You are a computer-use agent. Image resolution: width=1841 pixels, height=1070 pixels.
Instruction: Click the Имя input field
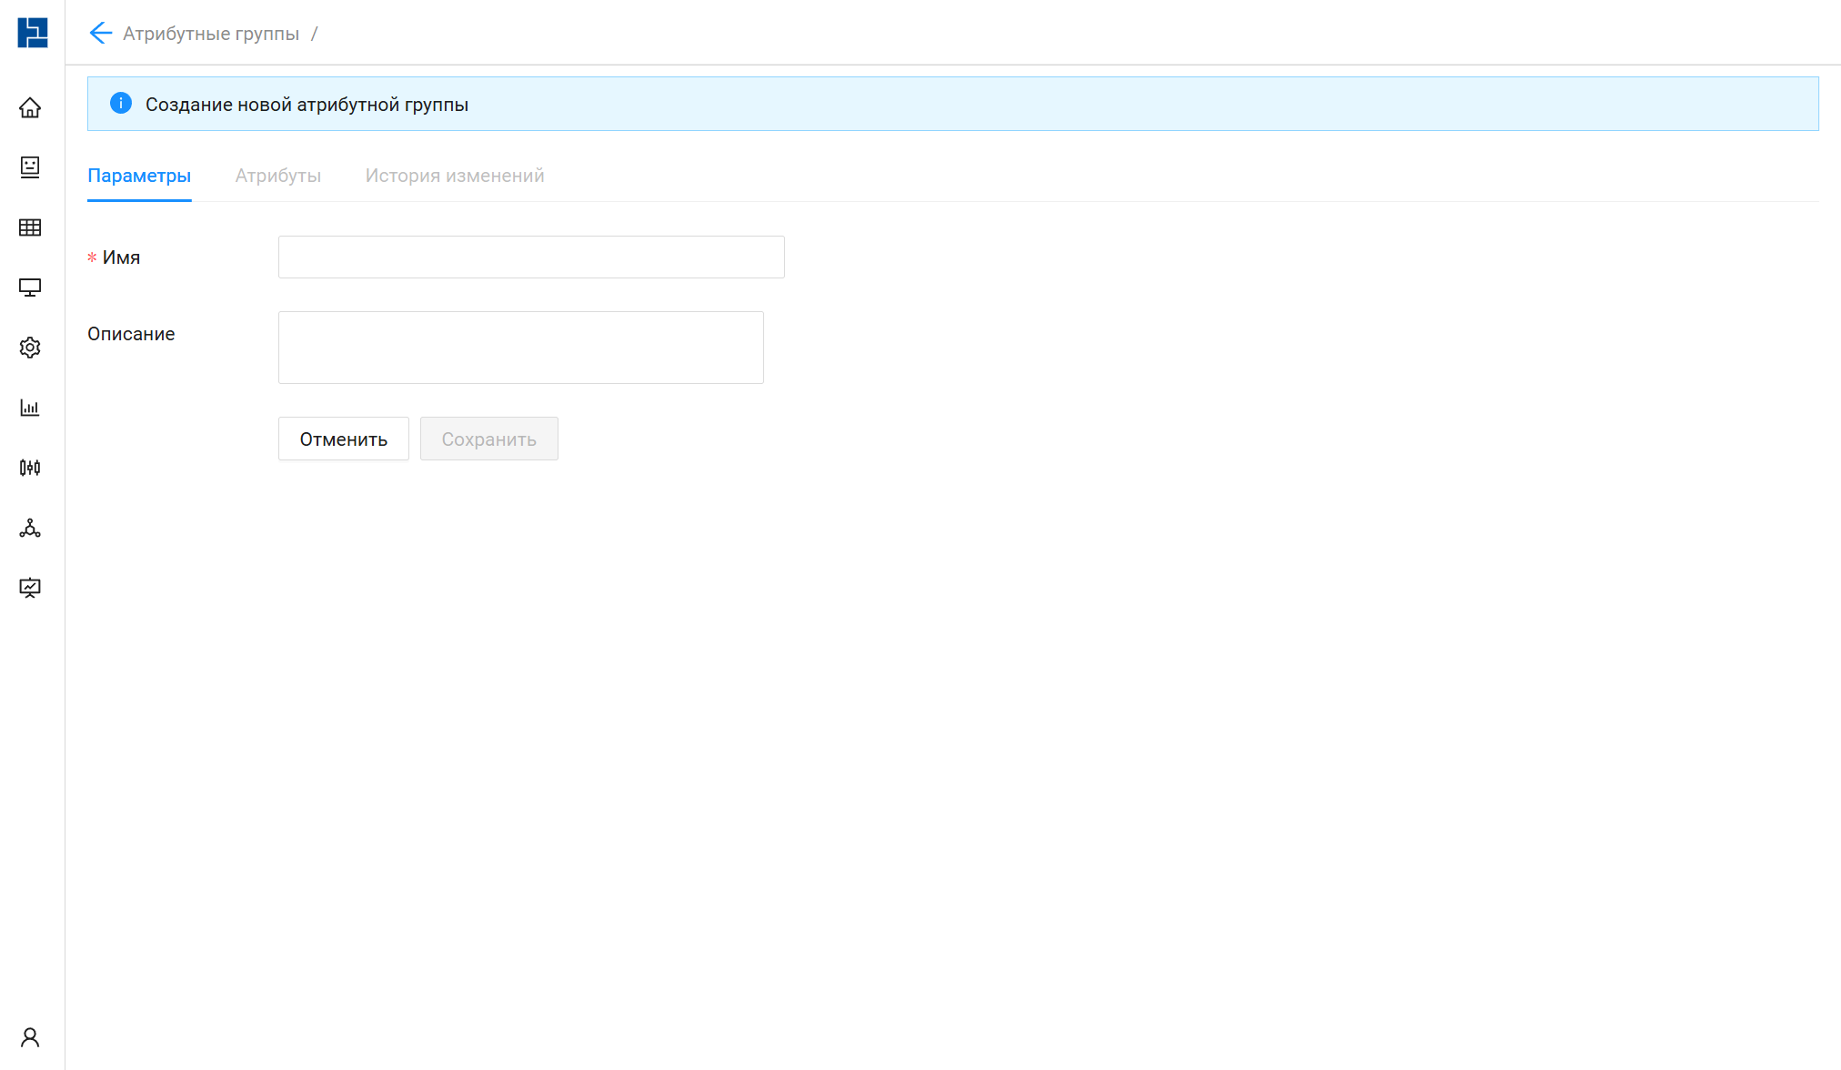[531, 257]
